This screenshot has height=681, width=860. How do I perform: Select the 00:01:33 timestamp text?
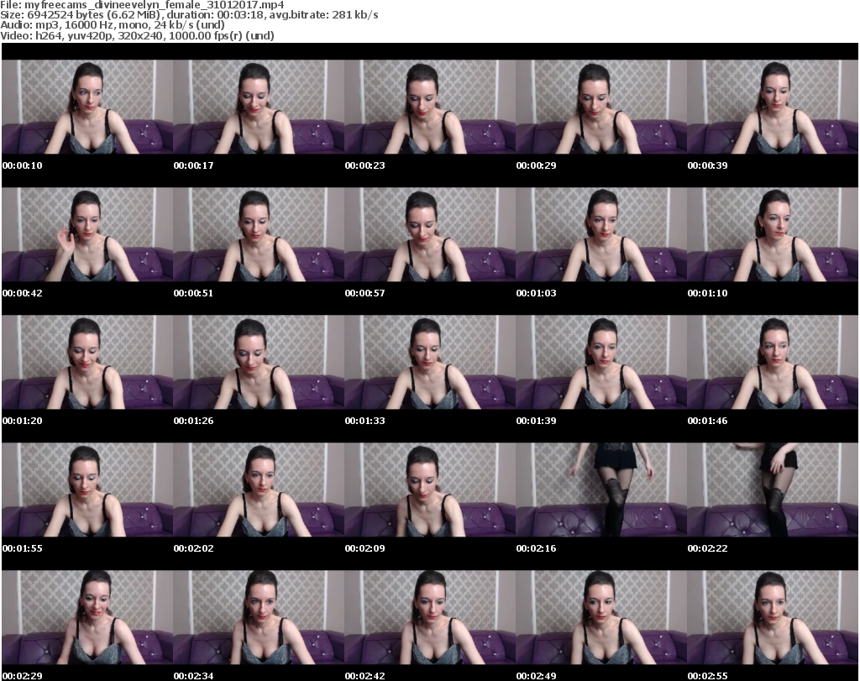point(364,421)
